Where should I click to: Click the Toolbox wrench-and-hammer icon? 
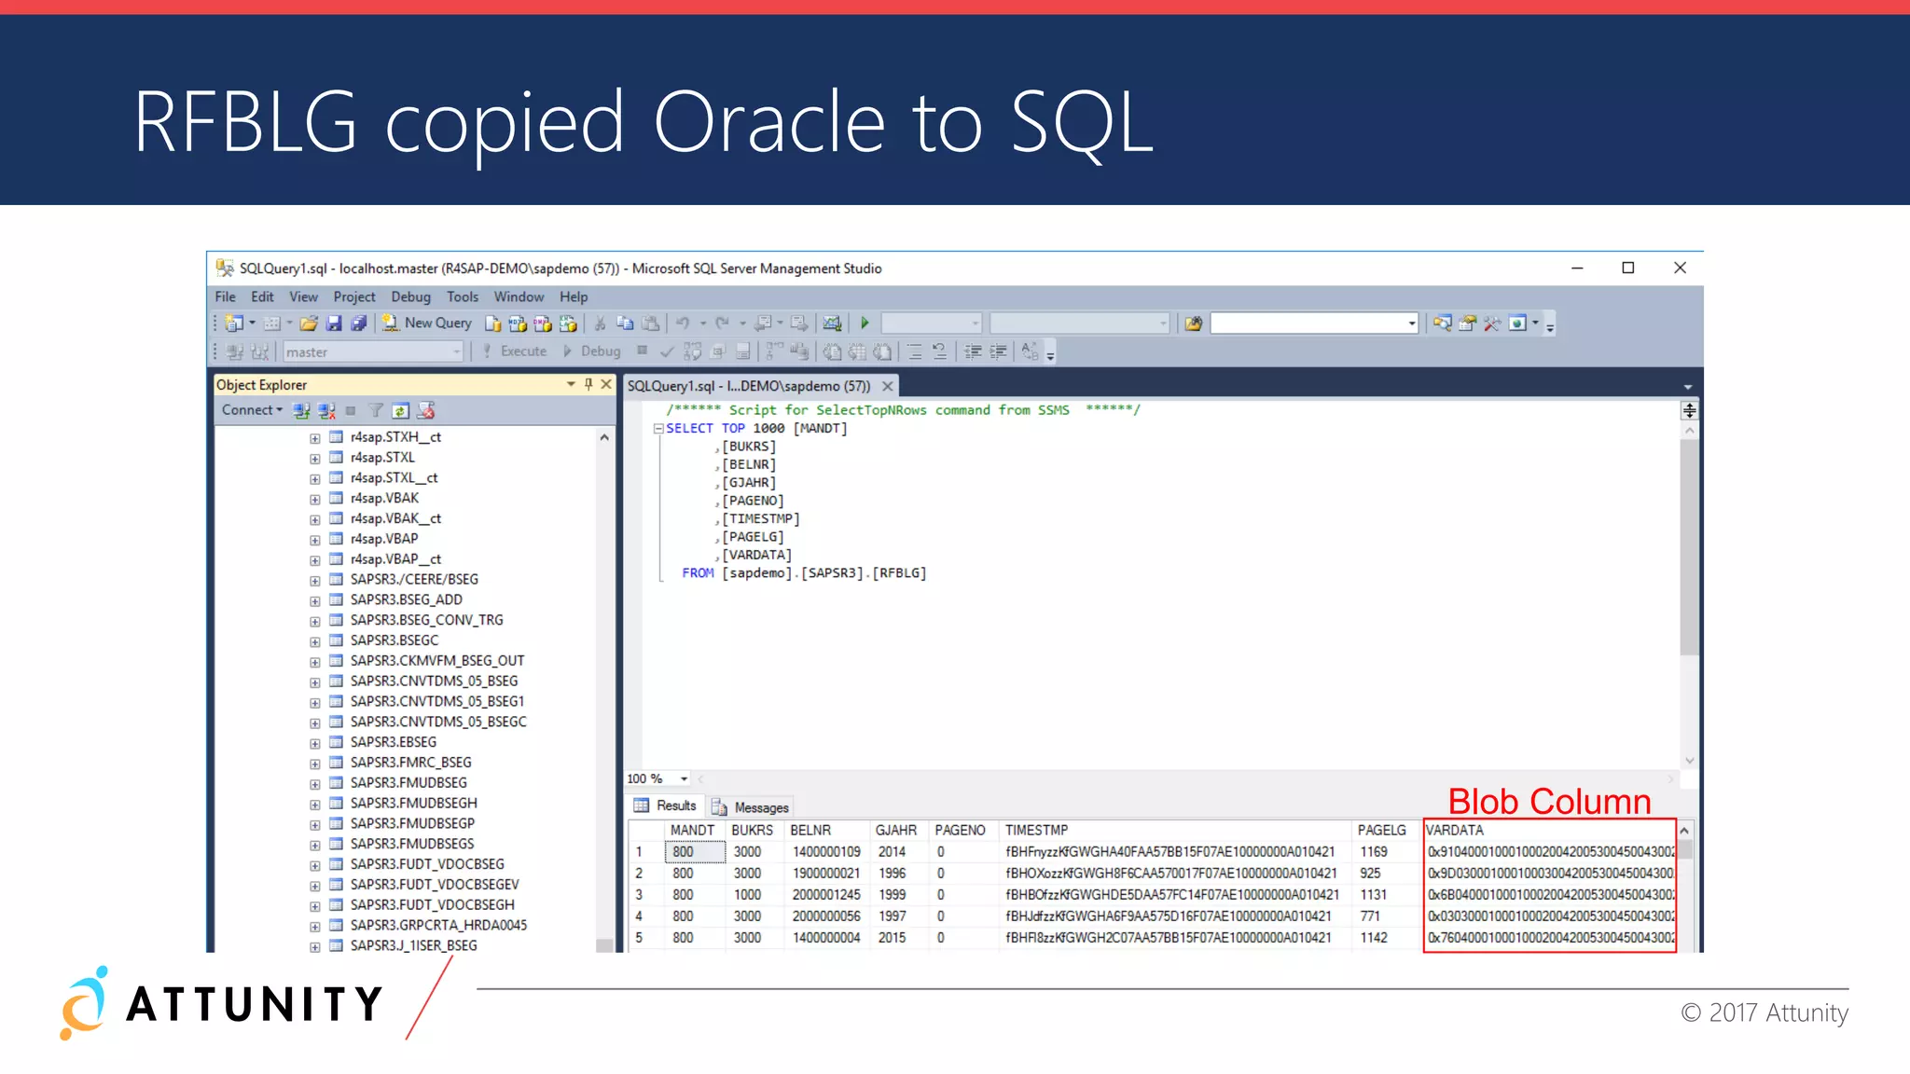[1492, 324]
